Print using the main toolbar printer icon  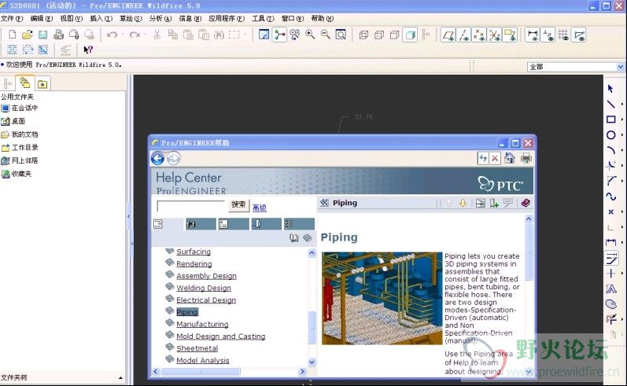[58, 35]
